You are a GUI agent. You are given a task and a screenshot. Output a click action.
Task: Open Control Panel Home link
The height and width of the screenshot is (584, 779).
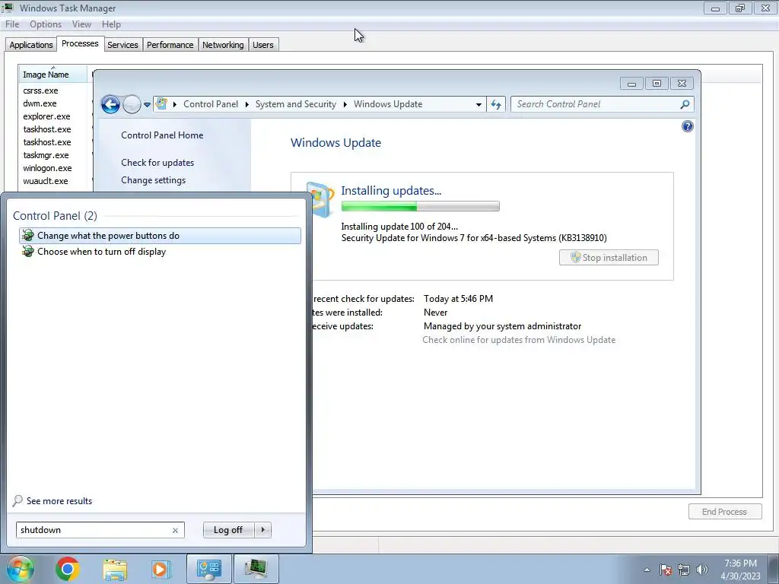(162, 135)
